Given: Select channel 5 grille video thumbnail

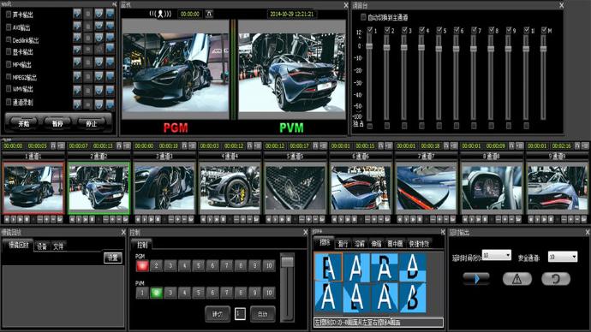Looking at the screenshot, I should click(295, 187).
